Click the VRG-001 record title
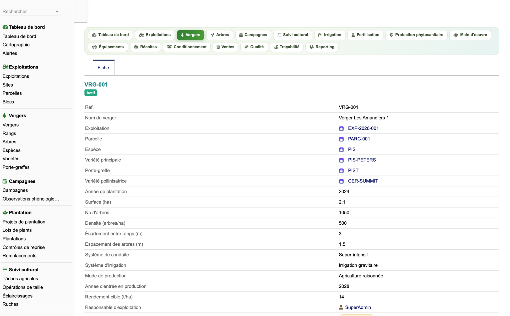510x316 pixels. [x=96, y=85]
